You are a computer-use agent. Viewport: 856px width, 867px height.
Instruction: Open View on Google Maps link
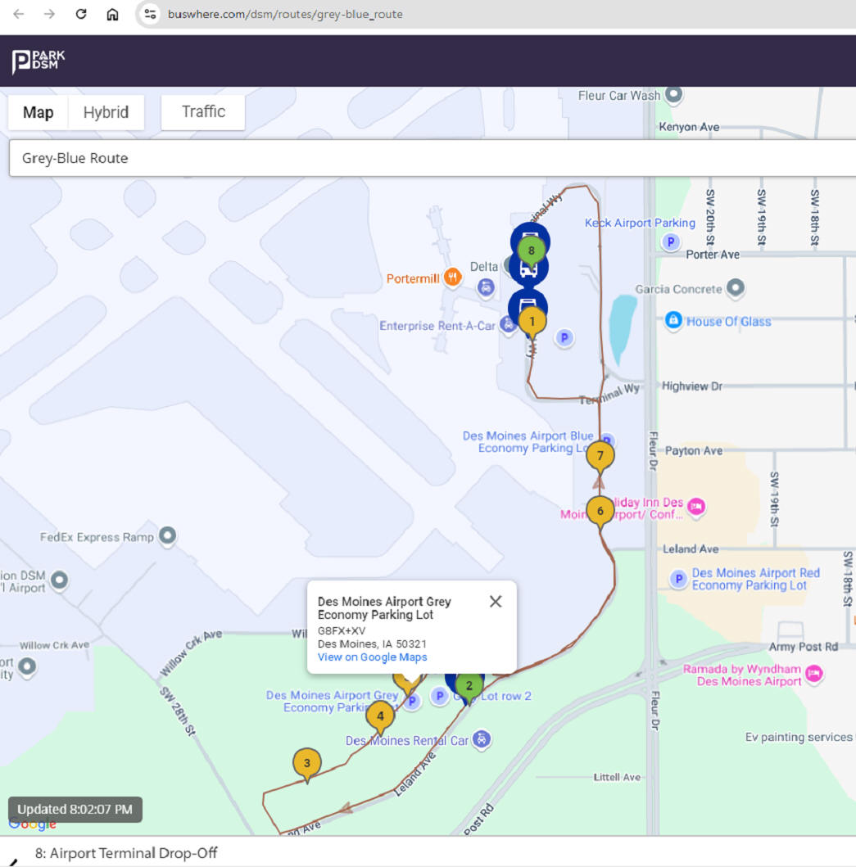coord(372,657)
